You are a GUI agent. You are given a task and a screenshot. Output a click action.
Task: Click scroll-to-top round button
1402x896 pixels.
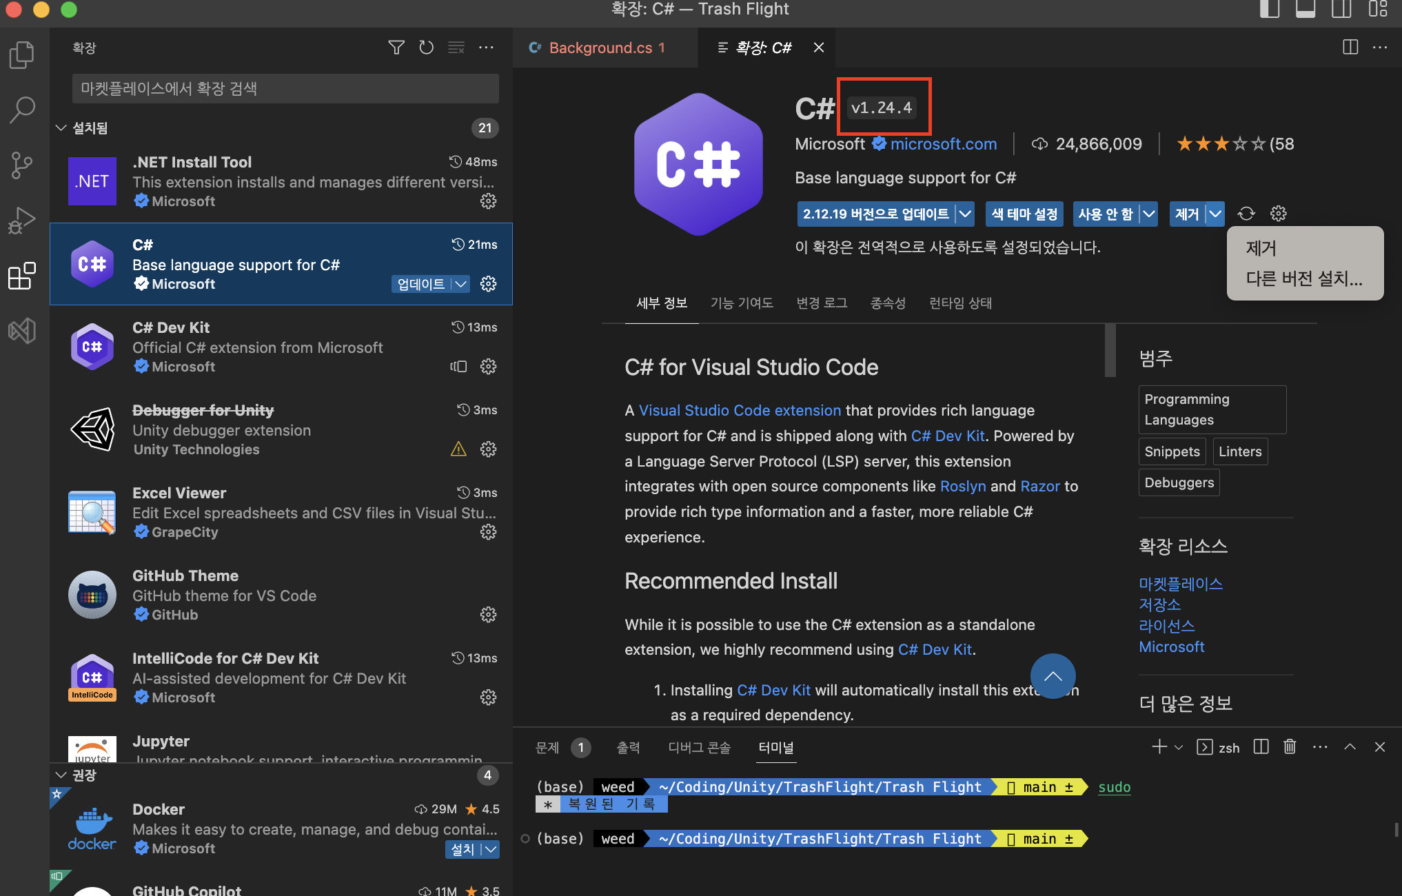(1053, 676)
